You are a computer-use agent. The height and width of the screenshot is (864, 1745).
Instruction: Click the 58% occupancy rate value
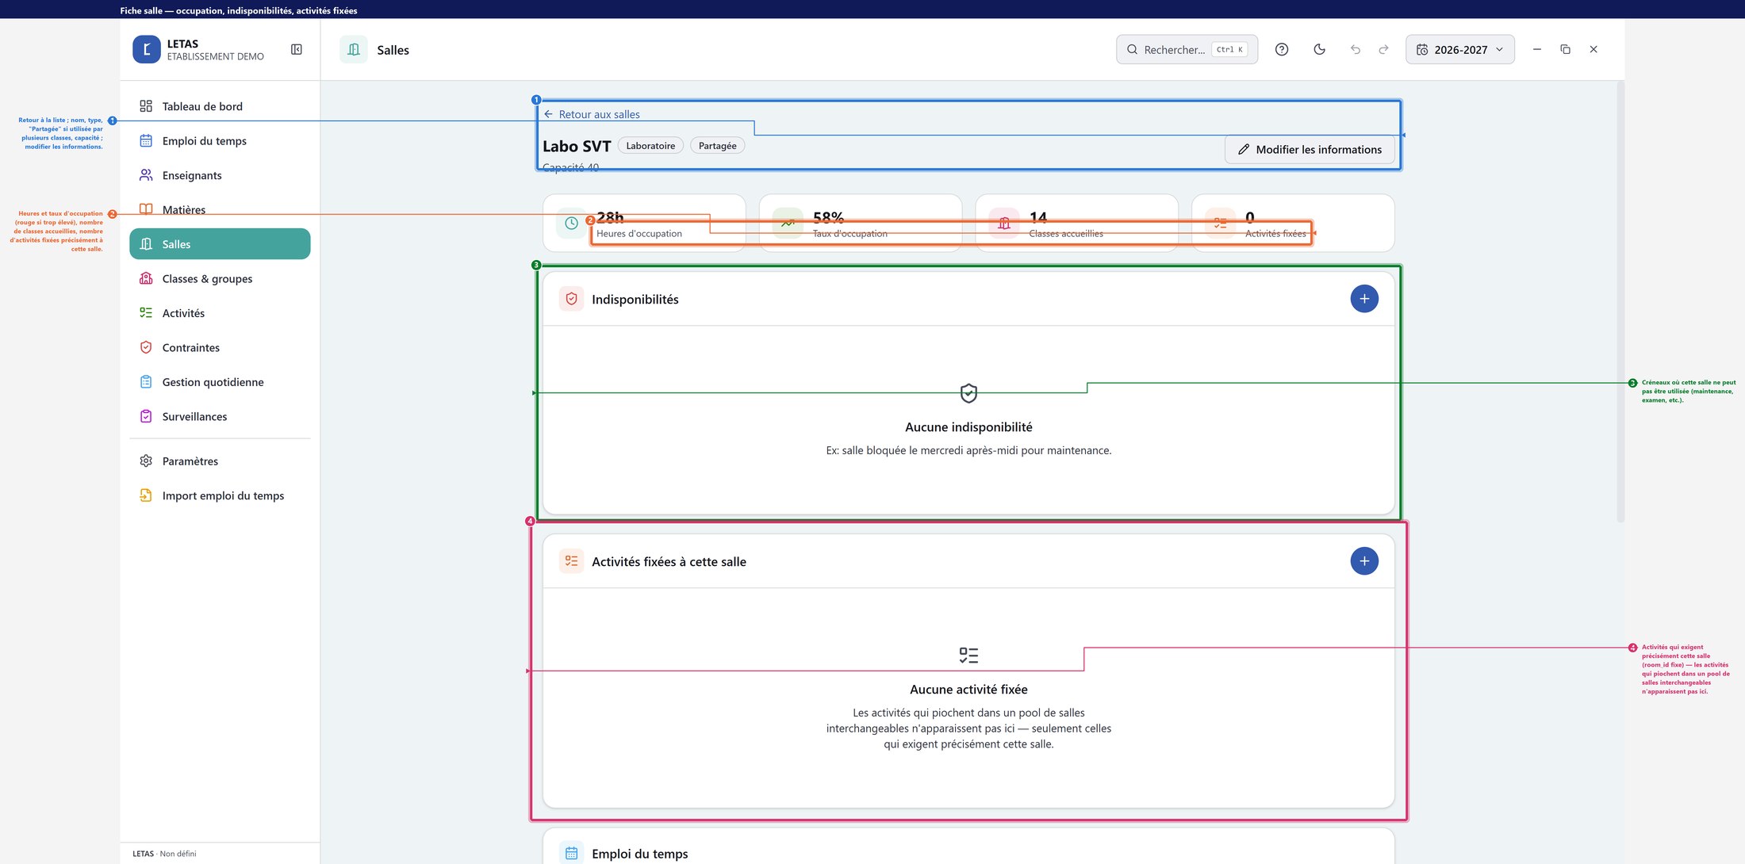pos(828,217)
